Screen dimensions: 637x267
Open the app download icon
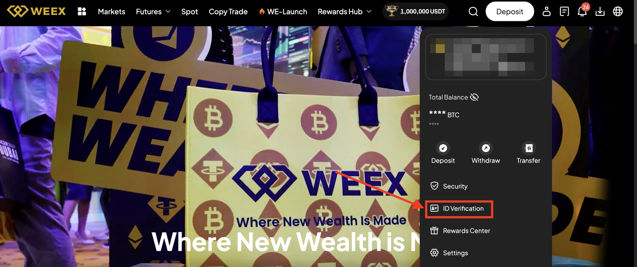(600, 11)
